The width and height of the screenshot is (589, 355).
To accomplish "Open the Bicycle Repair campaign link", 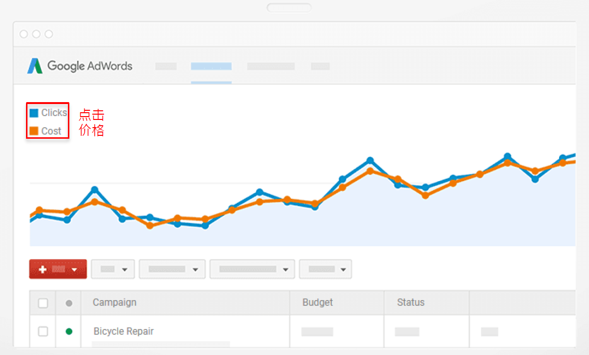I will point(124,331).
